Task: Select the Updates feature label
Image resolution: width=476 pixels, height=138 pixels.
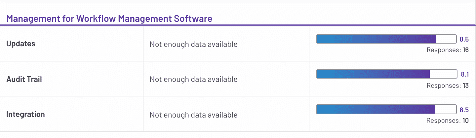Action: [21, 44]
